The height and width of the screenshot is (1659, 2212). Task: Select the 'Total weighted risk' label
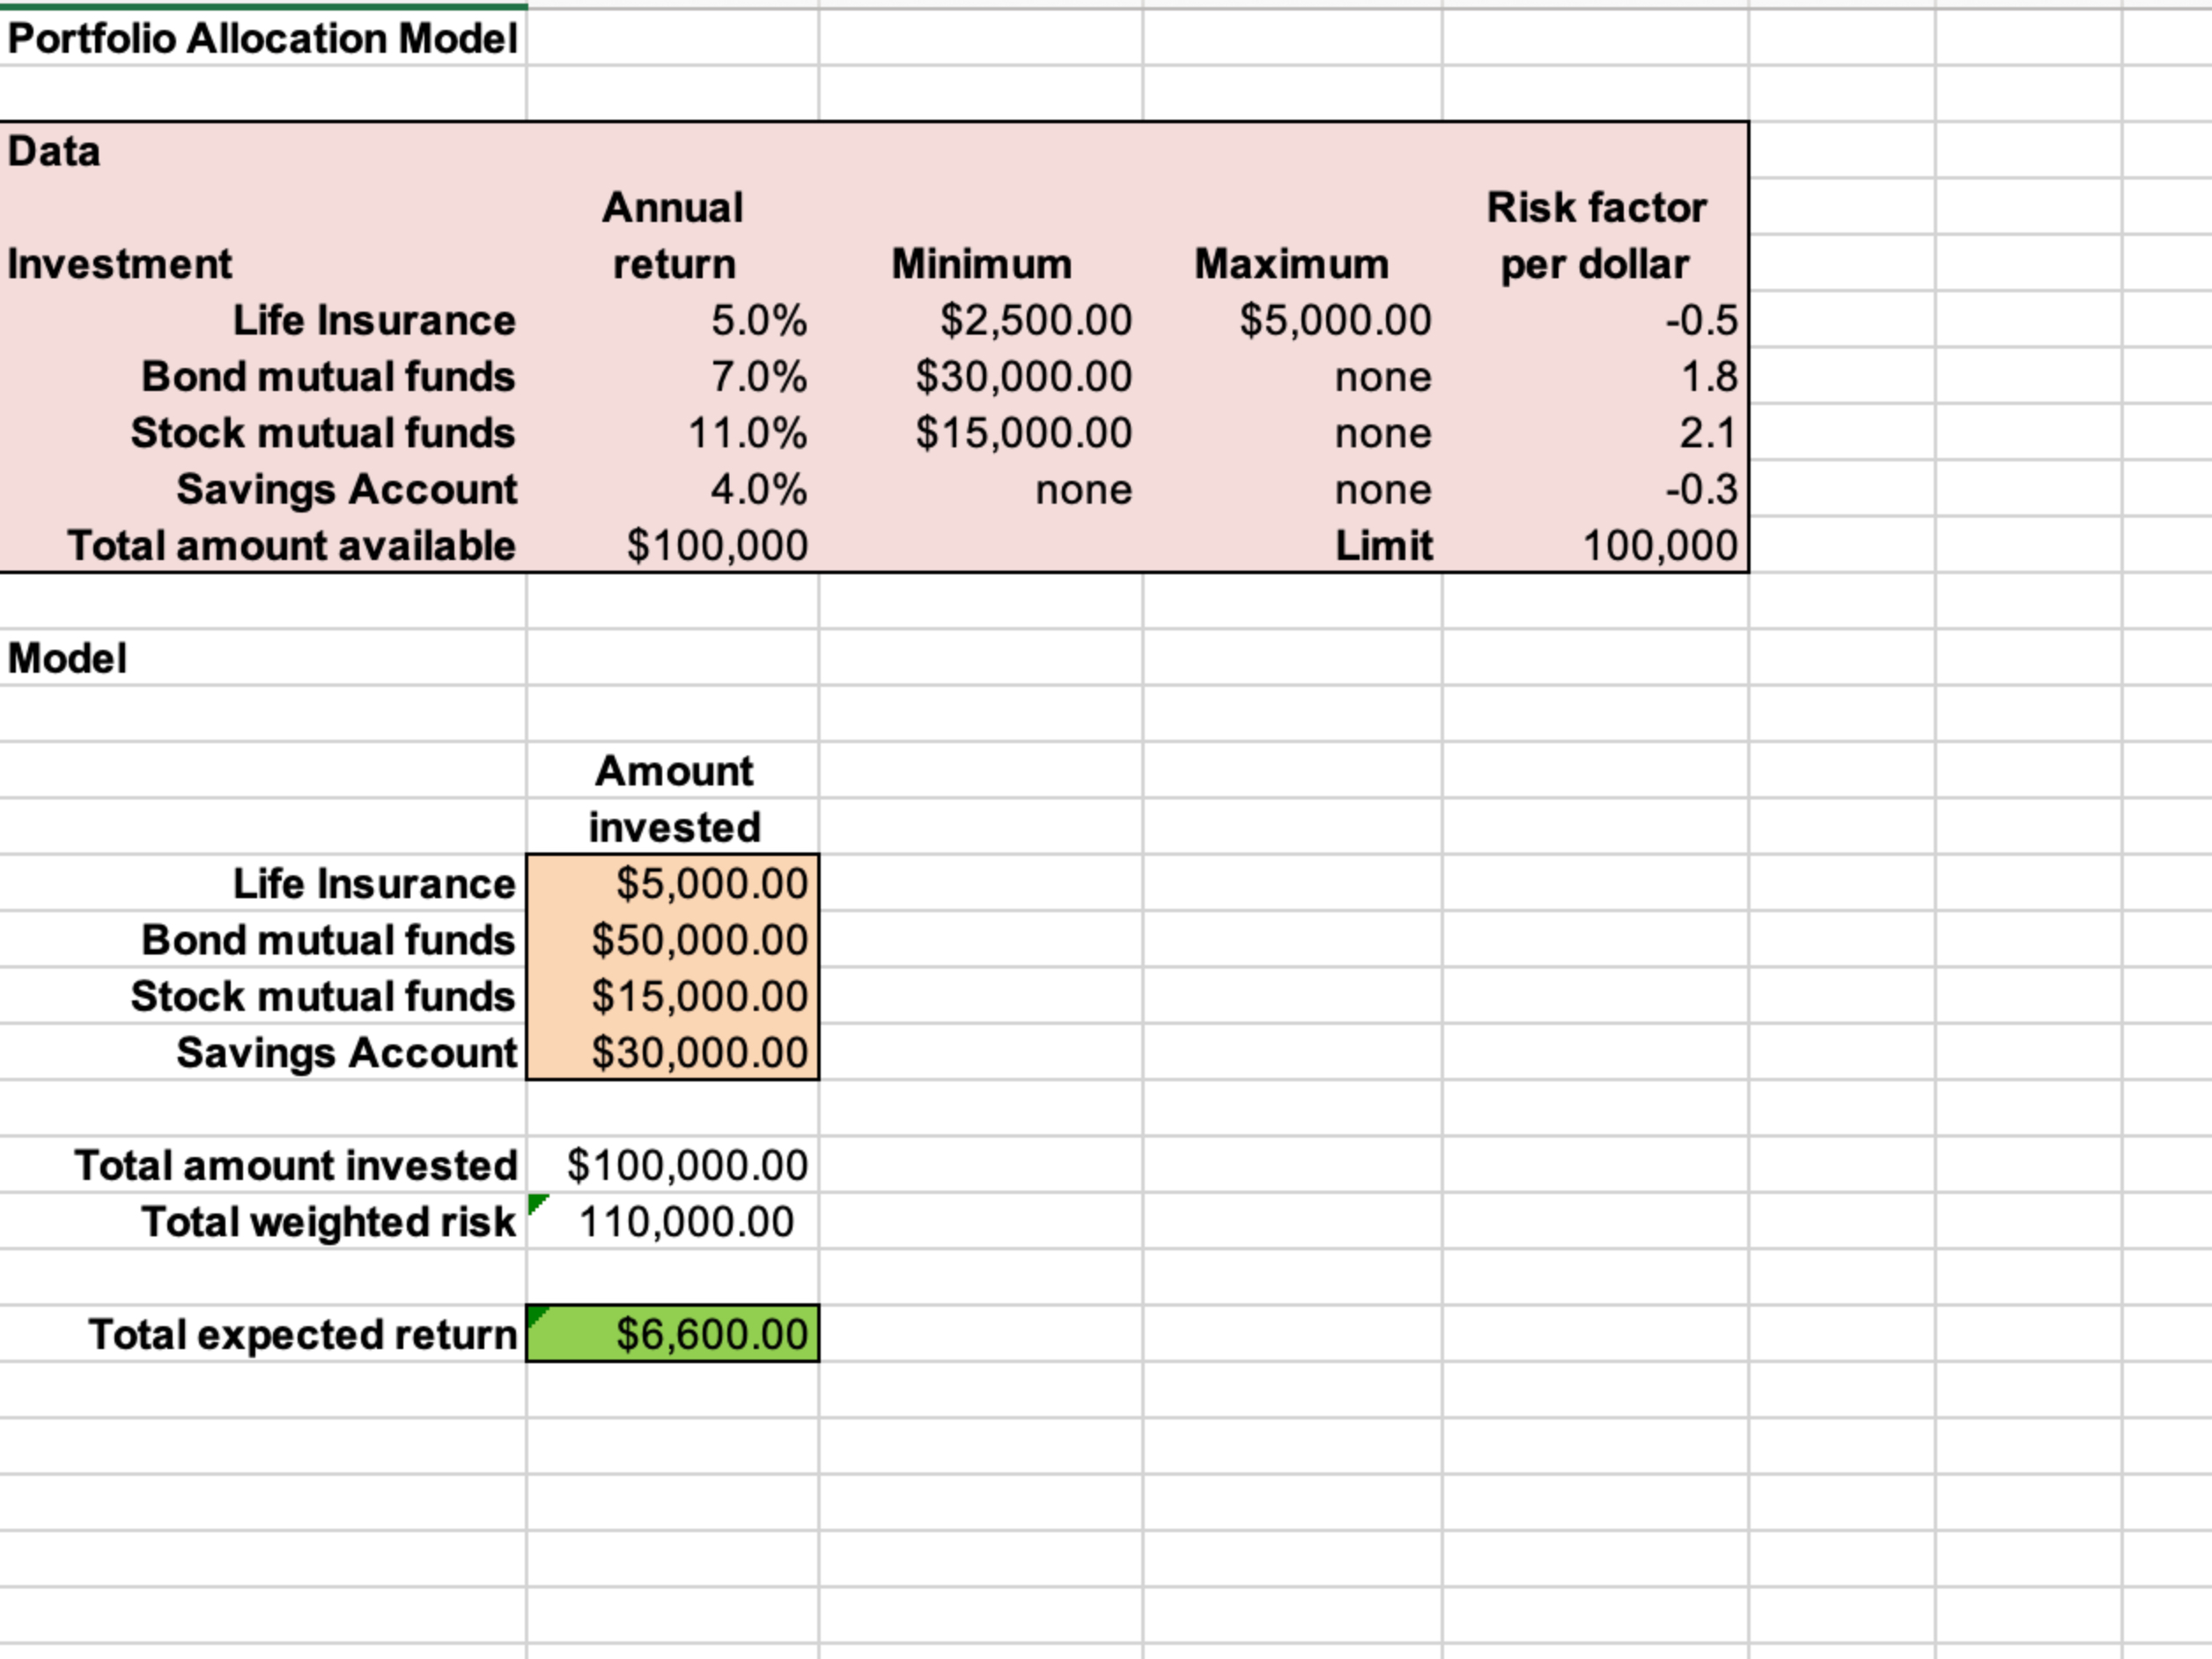(263, 1221)
